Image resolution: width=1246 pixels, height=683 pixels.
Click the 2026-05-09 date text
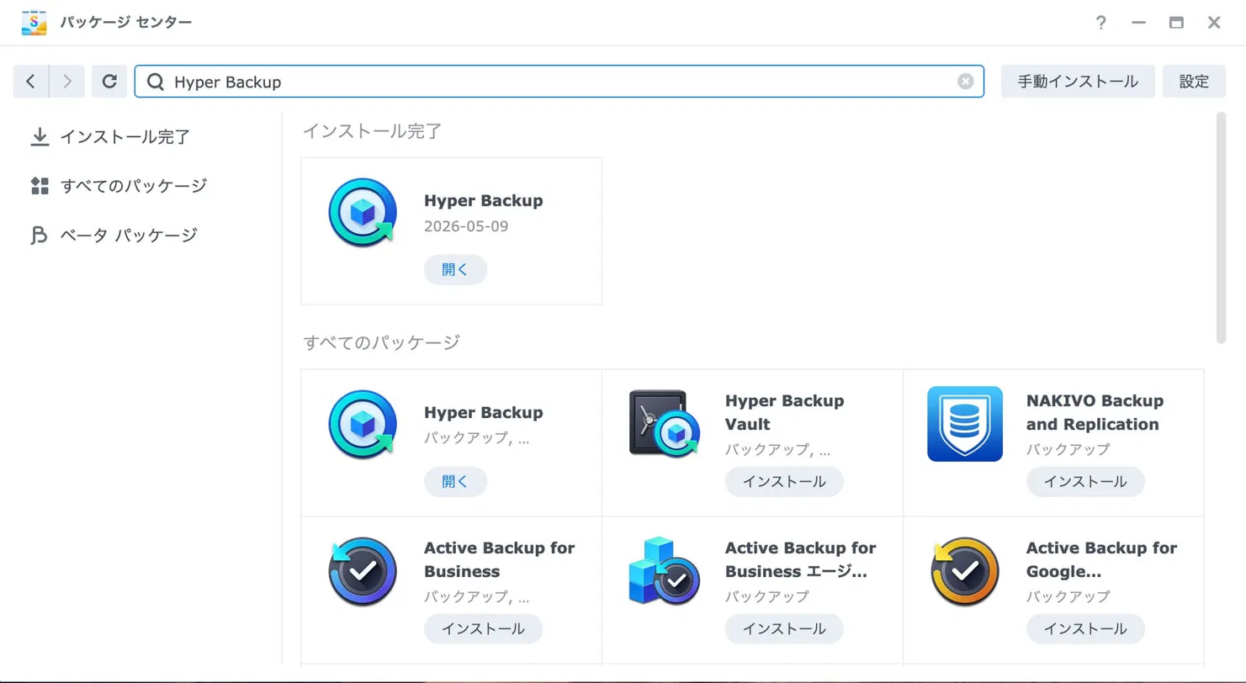466,226
